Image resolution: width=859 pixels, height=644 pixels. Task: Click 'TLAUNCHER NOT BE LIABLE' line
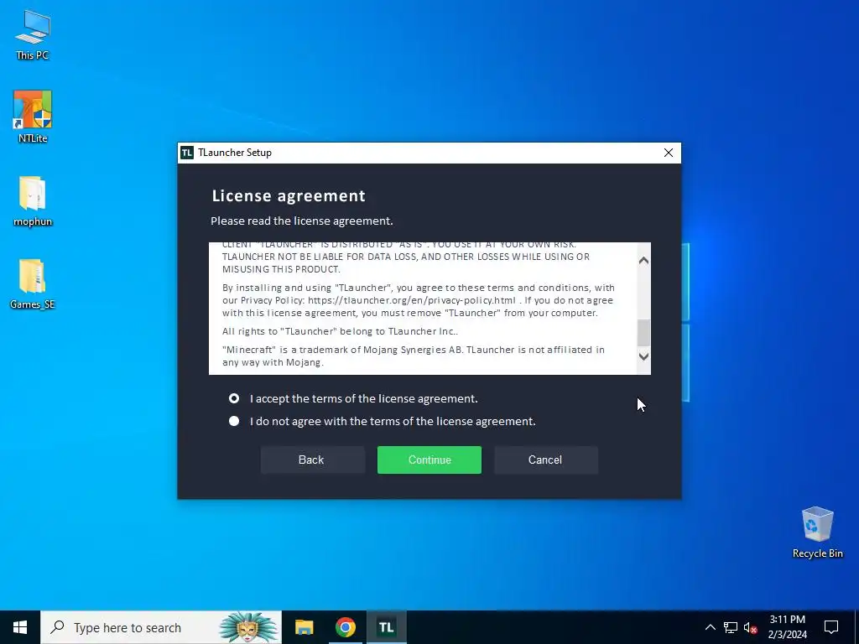click(x=406, y=257)
